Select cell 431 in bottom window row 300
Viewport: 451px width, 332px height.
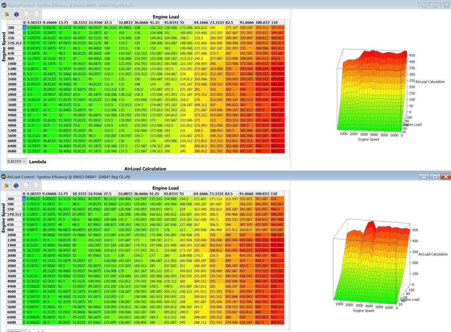(x=277, y=199)
